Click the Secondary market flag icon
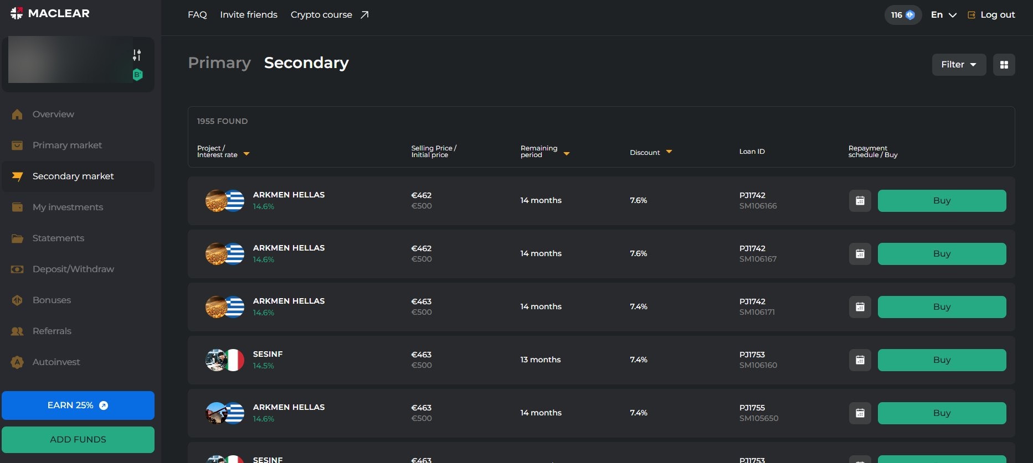This screenshot has width=1033, height=463. [x=17, y=176]
